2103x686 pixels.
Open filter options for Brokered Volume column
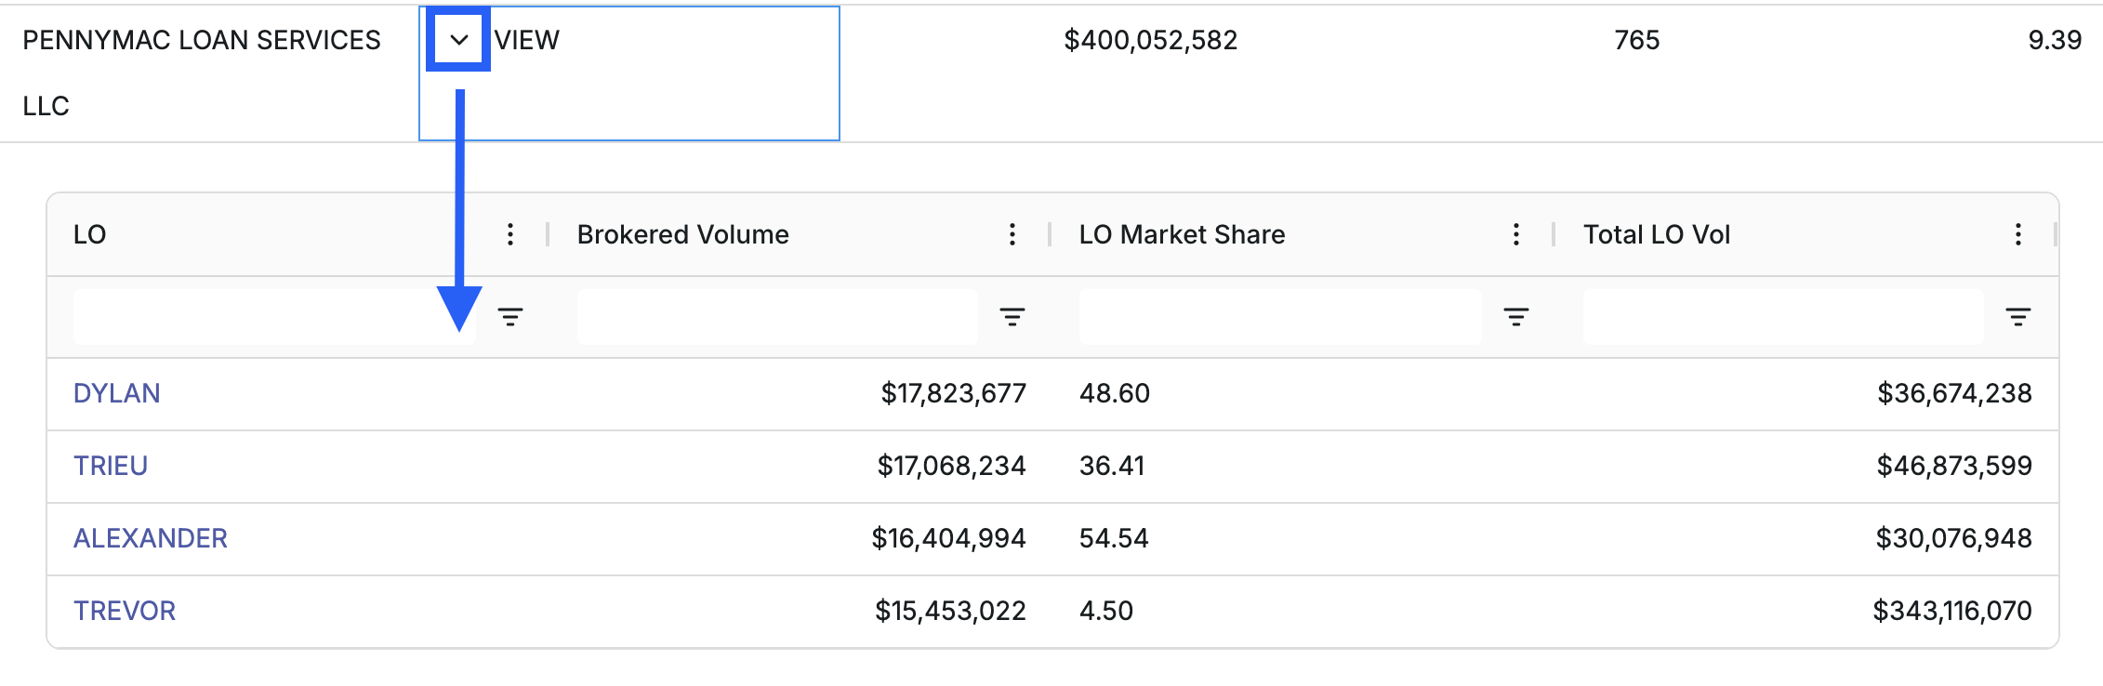(1012, 317)
